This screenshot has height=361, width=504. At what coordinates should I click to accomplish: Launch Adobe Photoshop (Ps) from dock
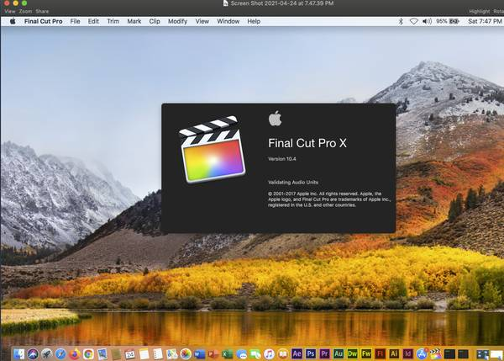point(311,354)
